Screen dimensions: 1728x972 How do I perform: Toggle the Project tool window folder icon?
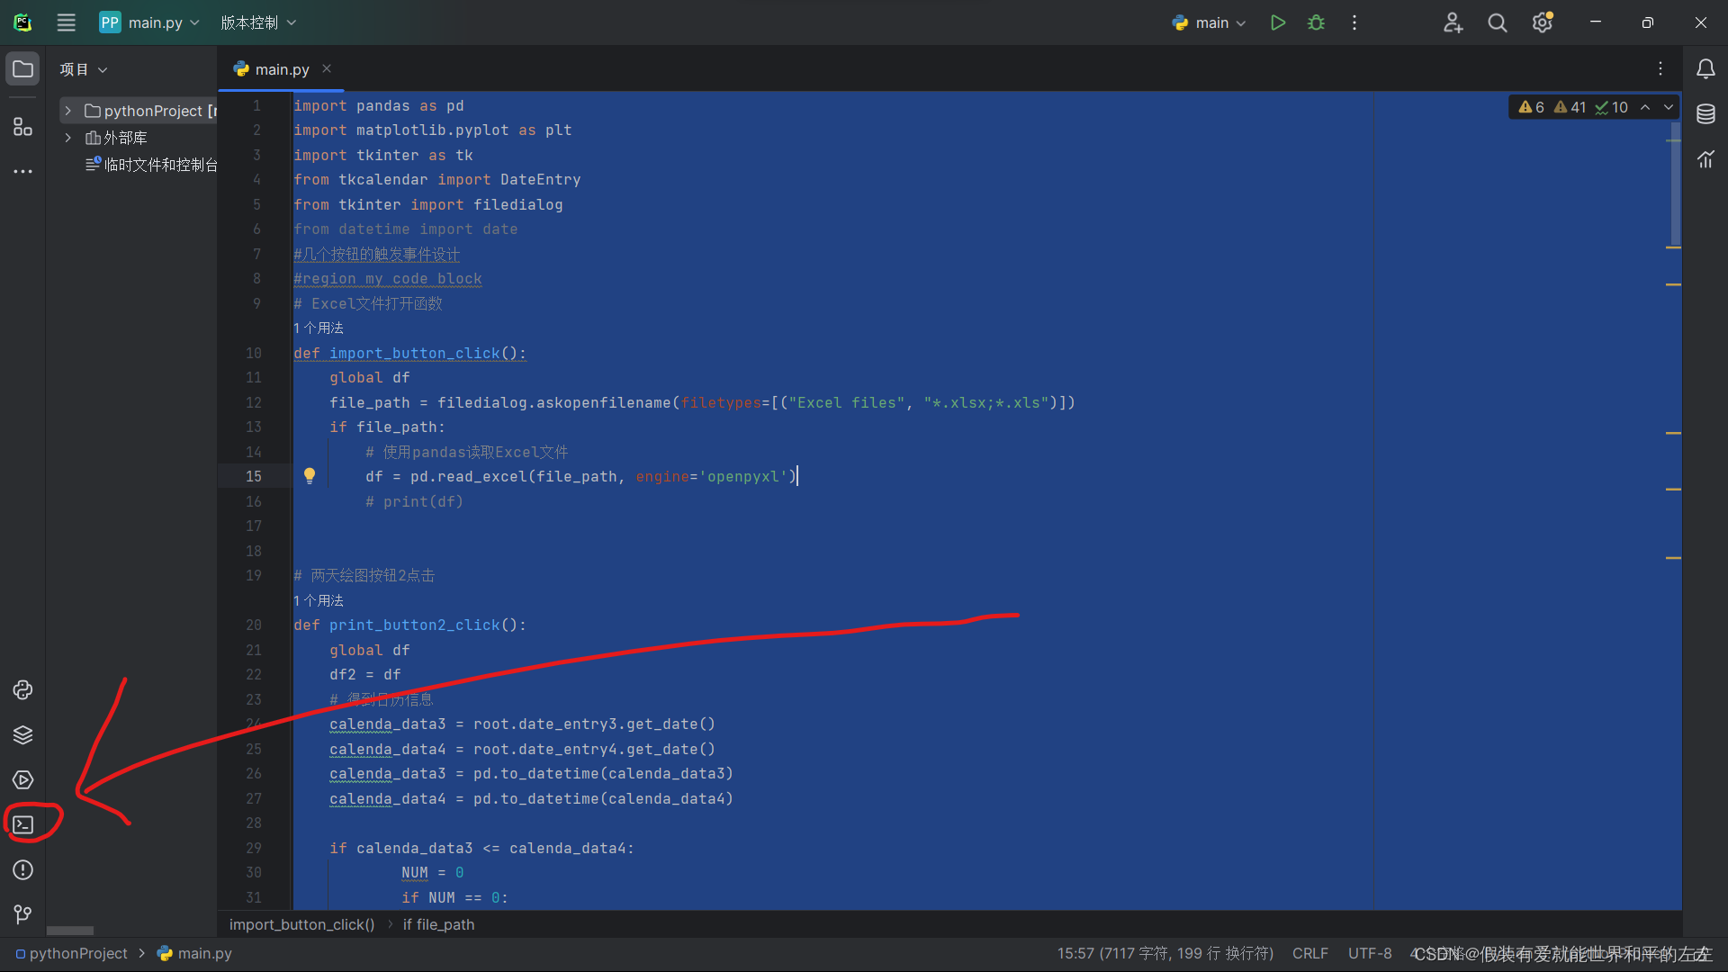[x=23, y=69]
